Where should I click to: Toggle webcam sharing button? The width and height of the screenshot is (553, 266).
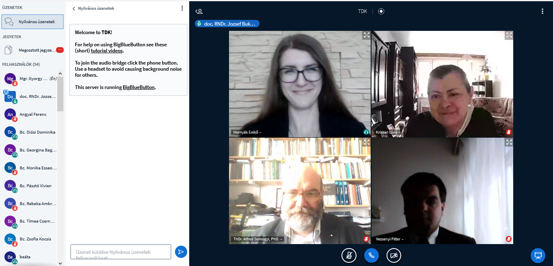(x=393, y=255)
